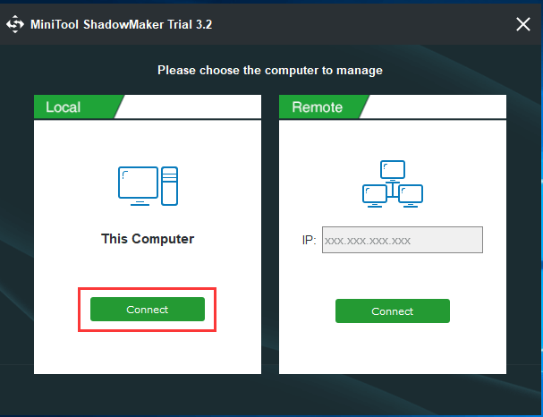Click the remote network computers icon
This screenshot has width=543, height=417.
(x=393, y=184)
